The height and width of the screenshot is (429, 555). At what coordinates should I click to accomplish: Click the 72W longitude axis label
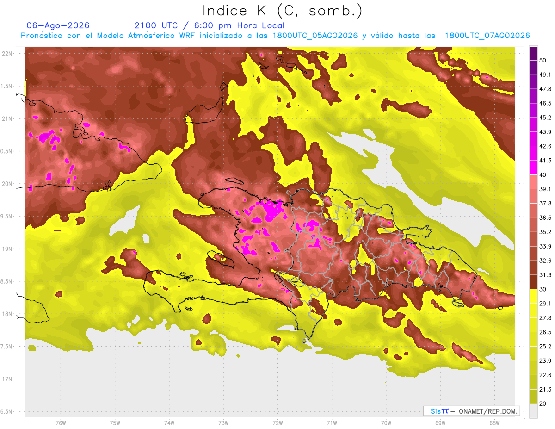click(x=277, y=423)
